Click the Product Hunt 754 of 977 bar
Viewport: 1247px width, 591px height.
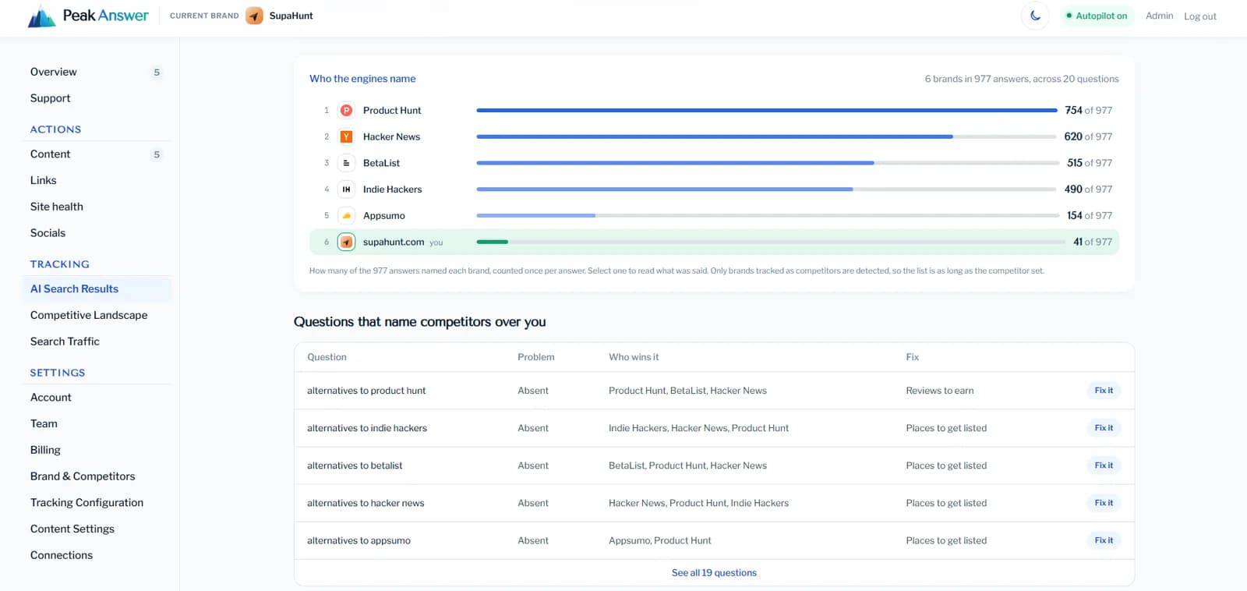tap(767, 111)
